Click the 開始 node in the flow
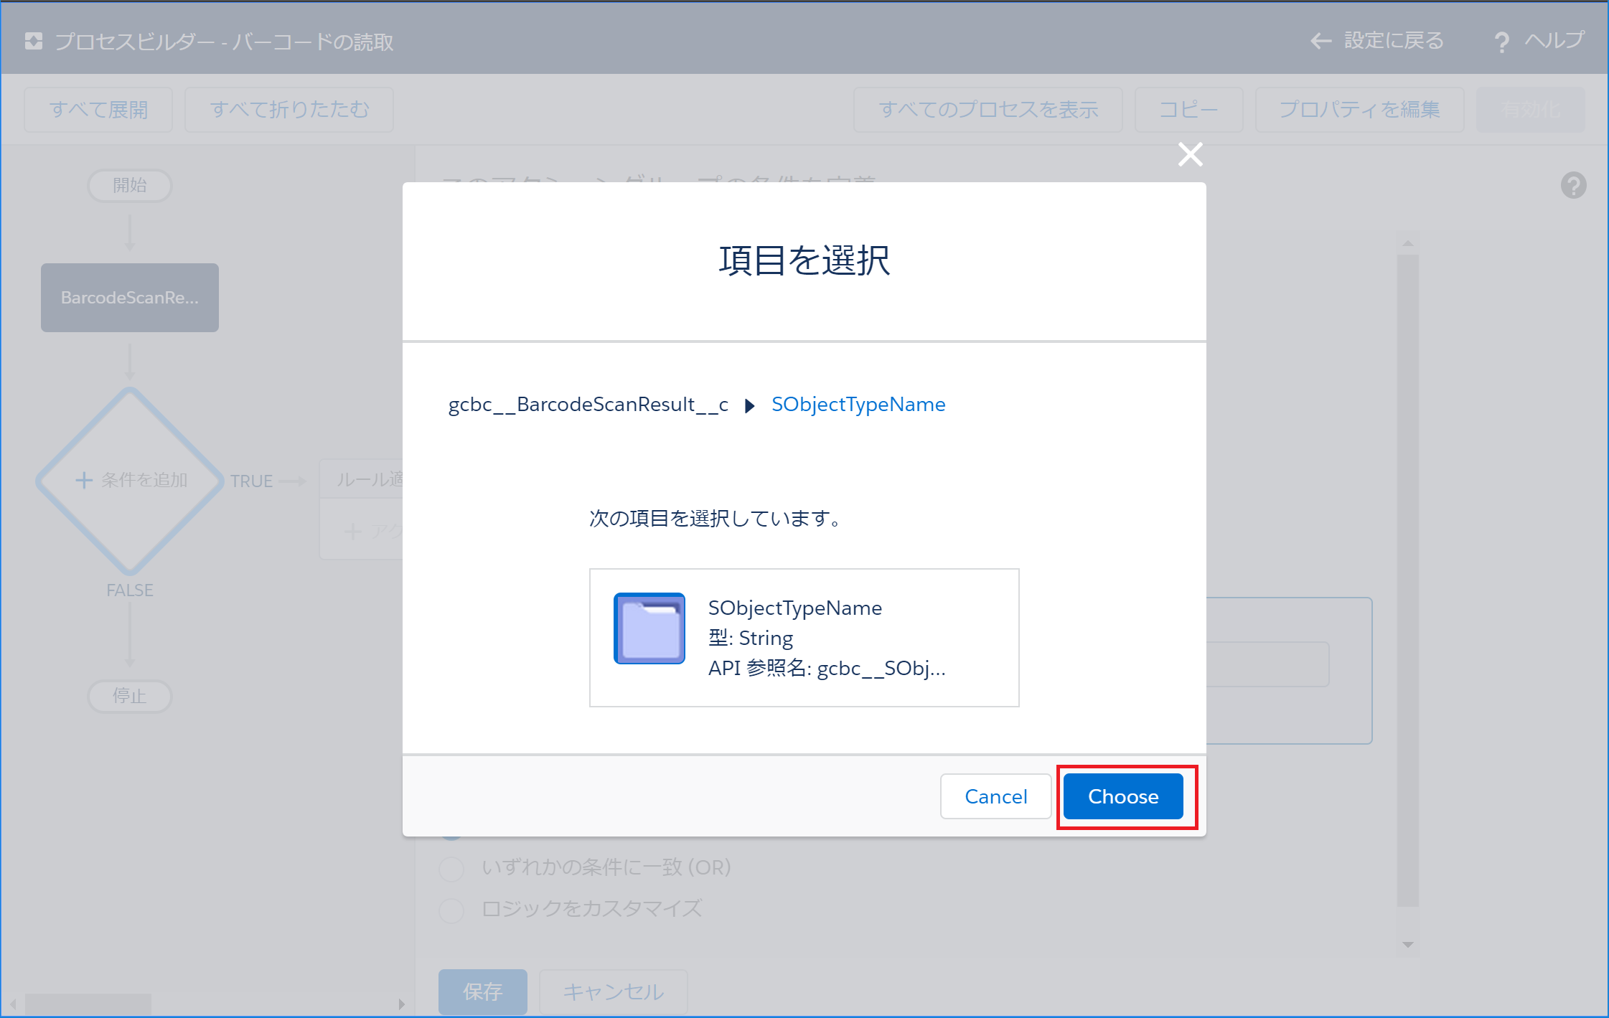 tap(129, 186)
